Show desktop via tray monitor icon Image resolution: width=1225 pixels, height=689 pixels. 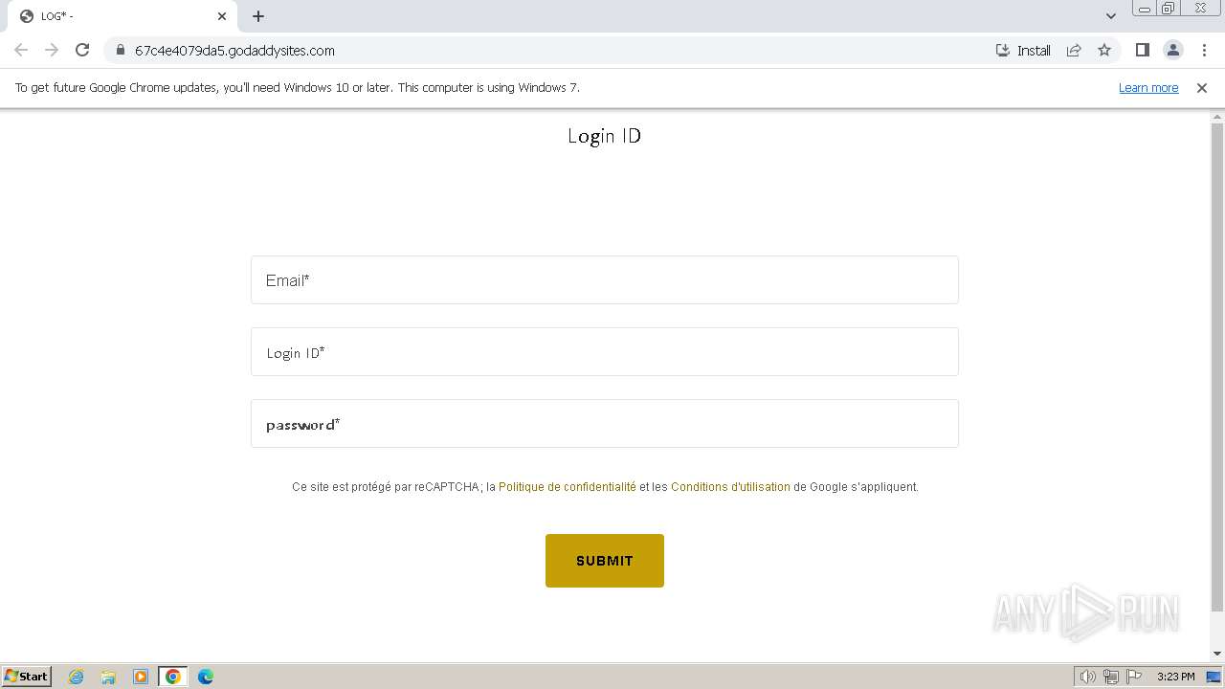pos(1214,677)
